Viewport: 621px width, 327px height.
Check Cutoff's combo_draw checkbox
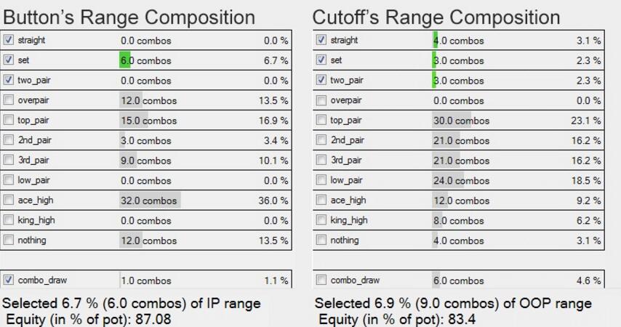click(321, 280)
